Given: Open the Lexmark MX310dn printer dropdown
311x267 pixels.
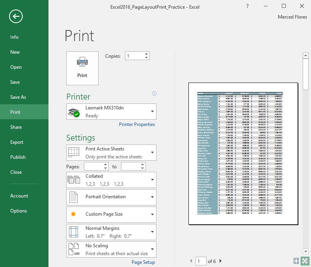Looking at the screenshot, I should point(111,111).
